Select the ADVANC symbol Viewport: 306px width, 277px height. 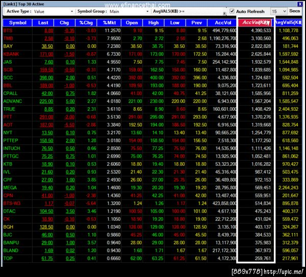coord(13,102)
